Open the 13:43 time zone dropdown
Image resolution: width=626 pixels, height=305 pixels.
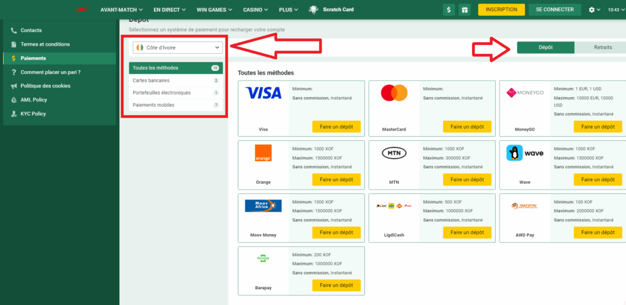tap(616, 10)
